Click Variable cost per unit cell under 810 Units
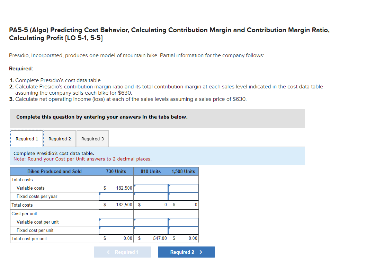Screen dimensions: 384x260 click(151, 222)
